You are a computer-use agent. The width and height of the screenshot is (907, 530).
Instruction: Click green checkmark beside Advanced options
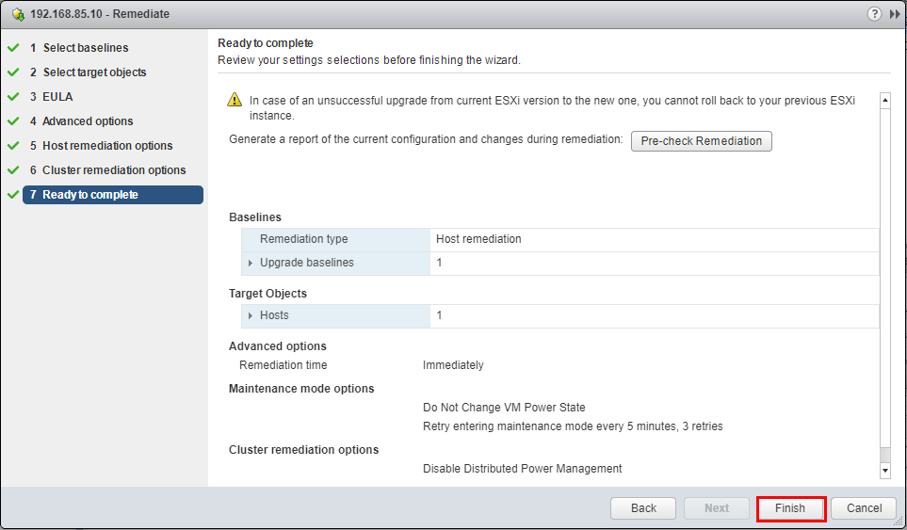(12, 120)
